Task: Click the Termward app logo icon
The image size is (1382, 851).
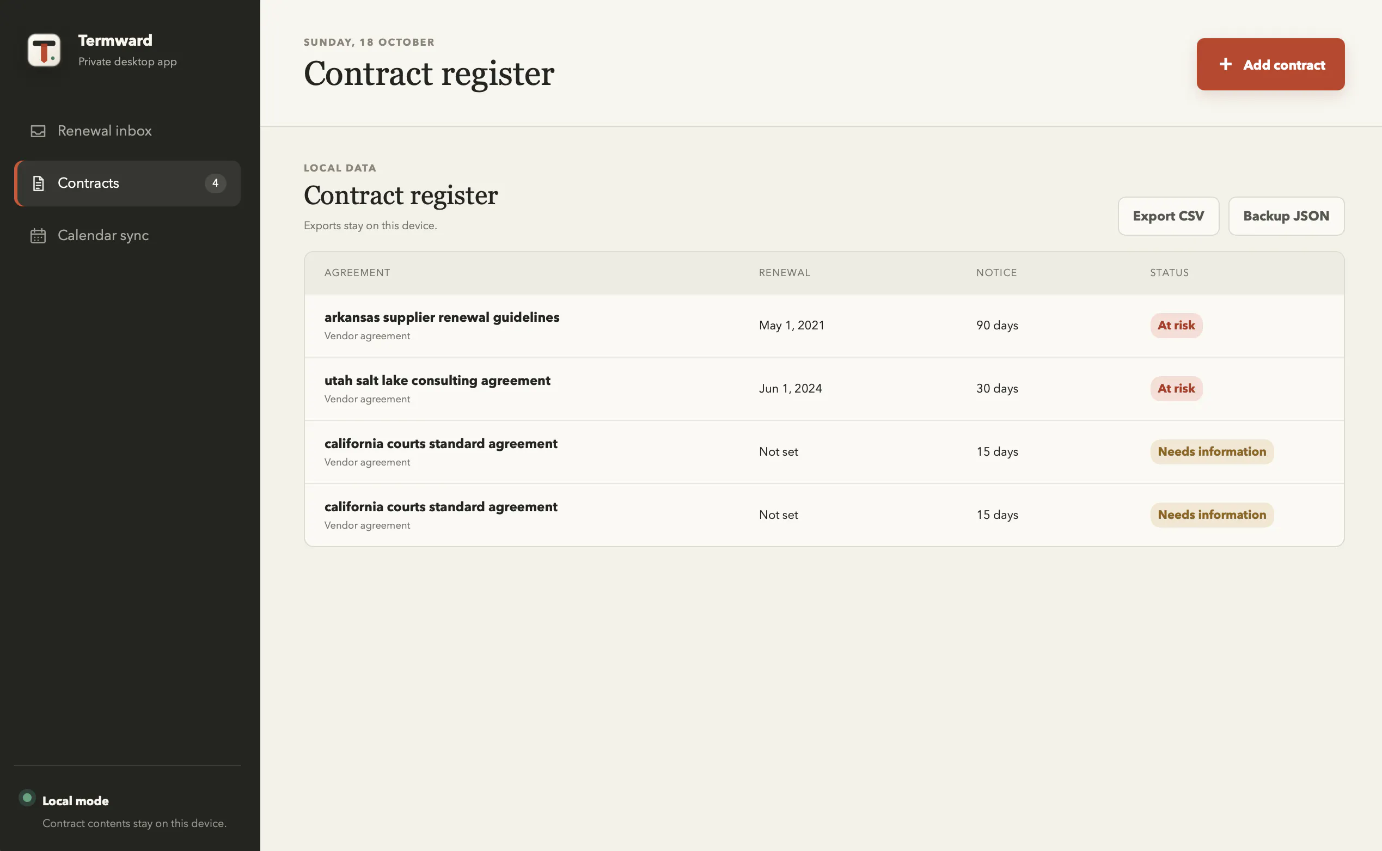Action: tap(44, 50)
